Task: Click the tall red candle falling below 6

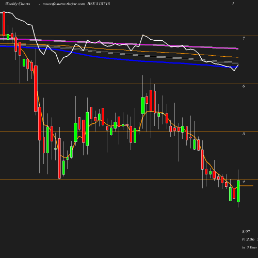Action: pos(36,89)
